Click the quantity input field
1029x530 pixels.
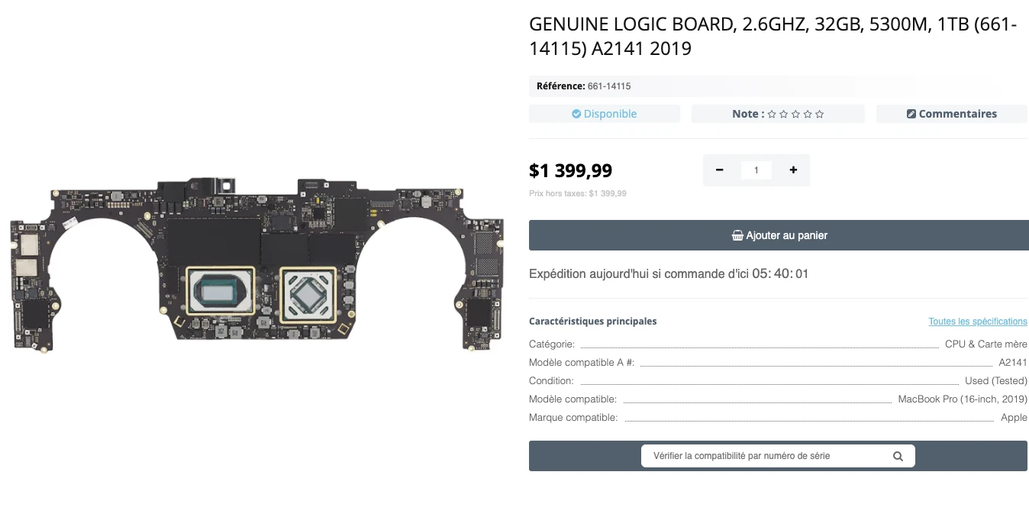(x=756, y=170)
